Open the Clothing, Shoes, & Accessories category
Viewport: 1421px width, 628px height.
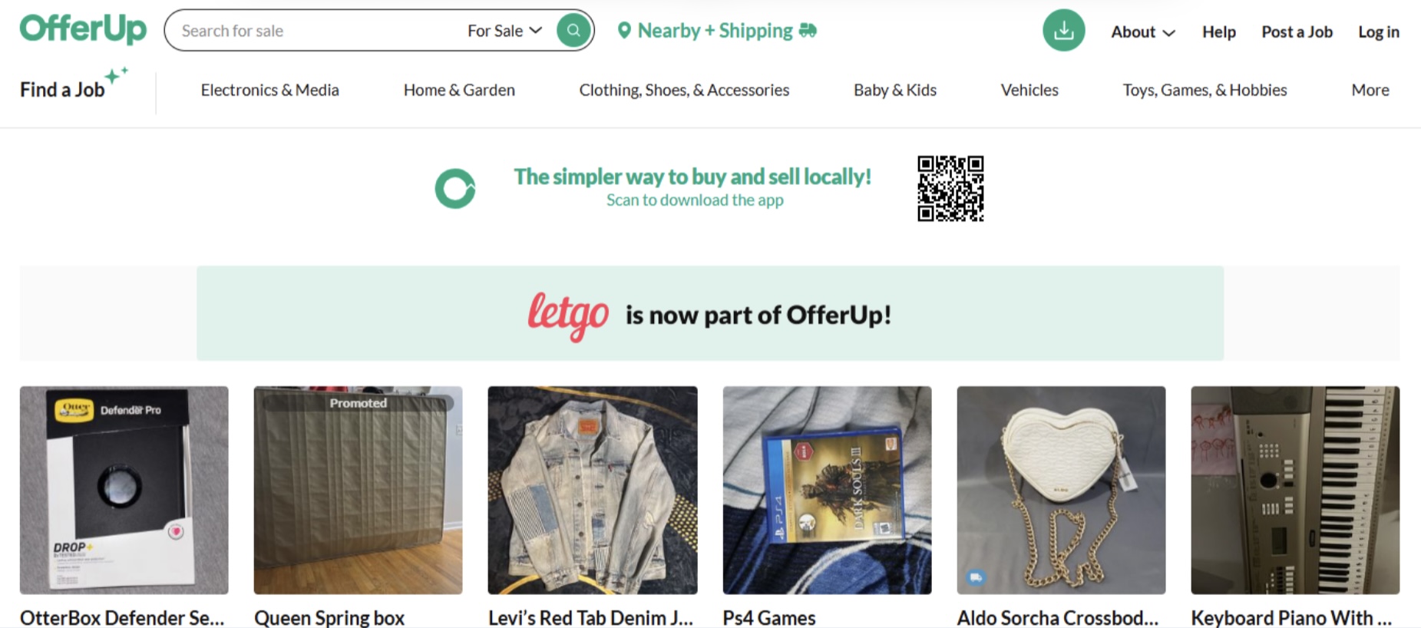684,90
